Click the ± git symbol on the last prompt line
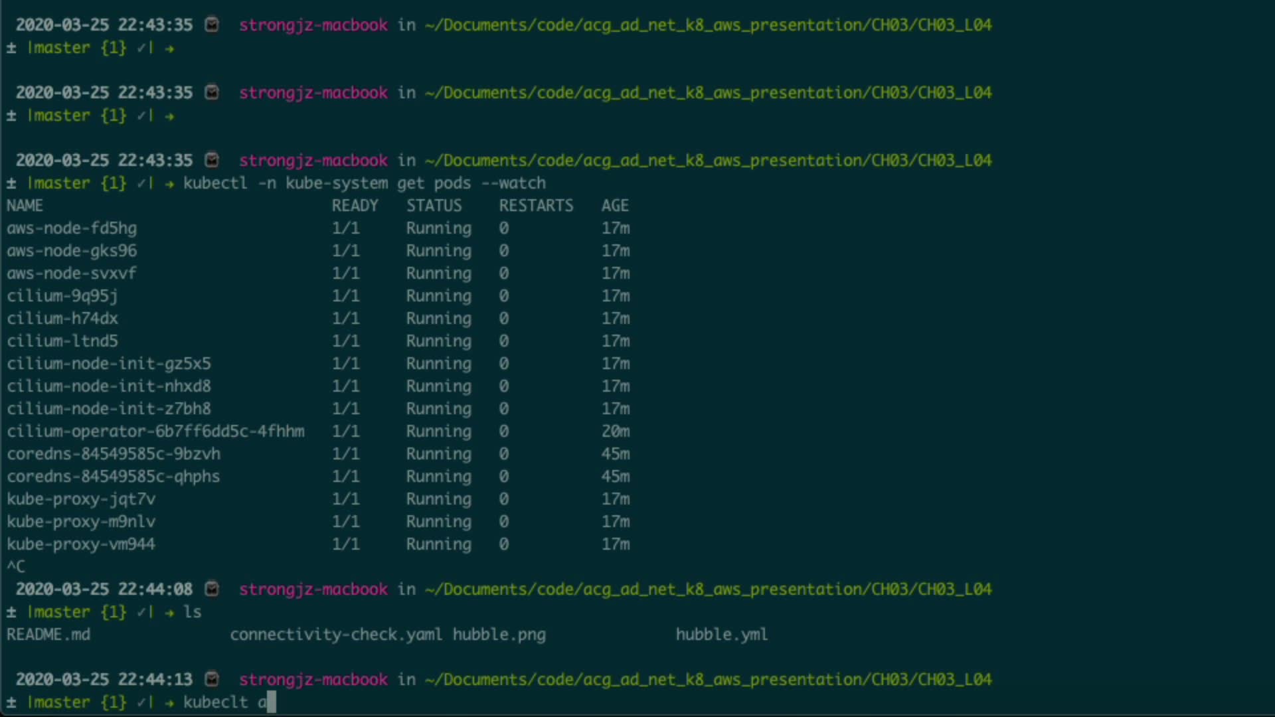Viewport: 1275px width, 717px height. click(x=11, y=702)
